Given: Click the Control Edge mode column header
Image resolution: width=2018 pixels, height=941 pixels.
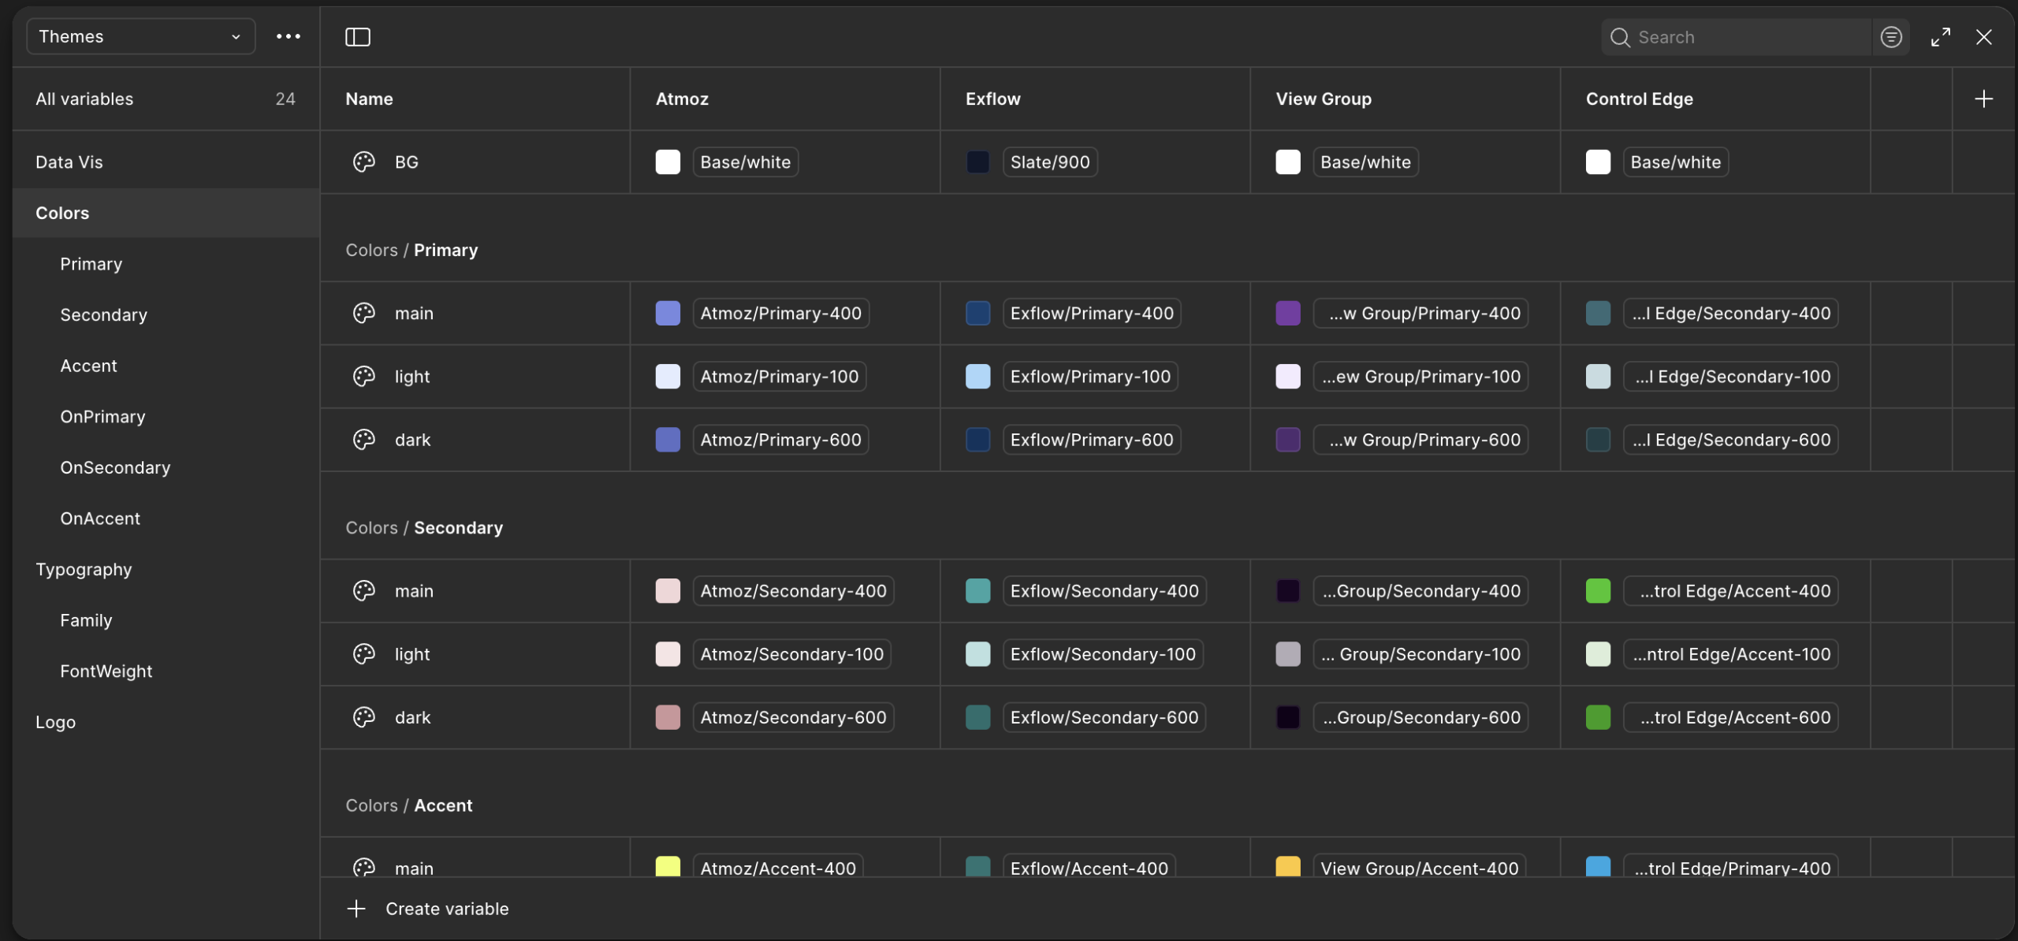Looking at the screenshot, I should [x=1639, y=99].
